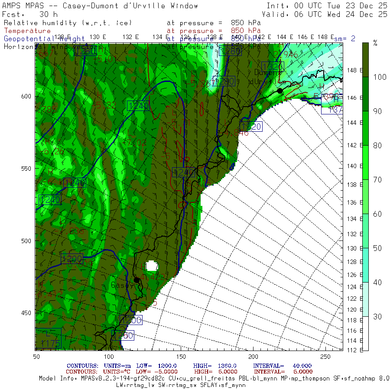Viewport: 390px width, 390px height.
Task: Click the white missing-data polygon near Casey
Action: pos(152,266)
